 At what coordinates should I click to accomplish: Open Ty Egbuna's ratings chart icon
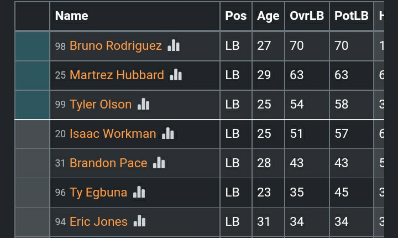point(139,192)
